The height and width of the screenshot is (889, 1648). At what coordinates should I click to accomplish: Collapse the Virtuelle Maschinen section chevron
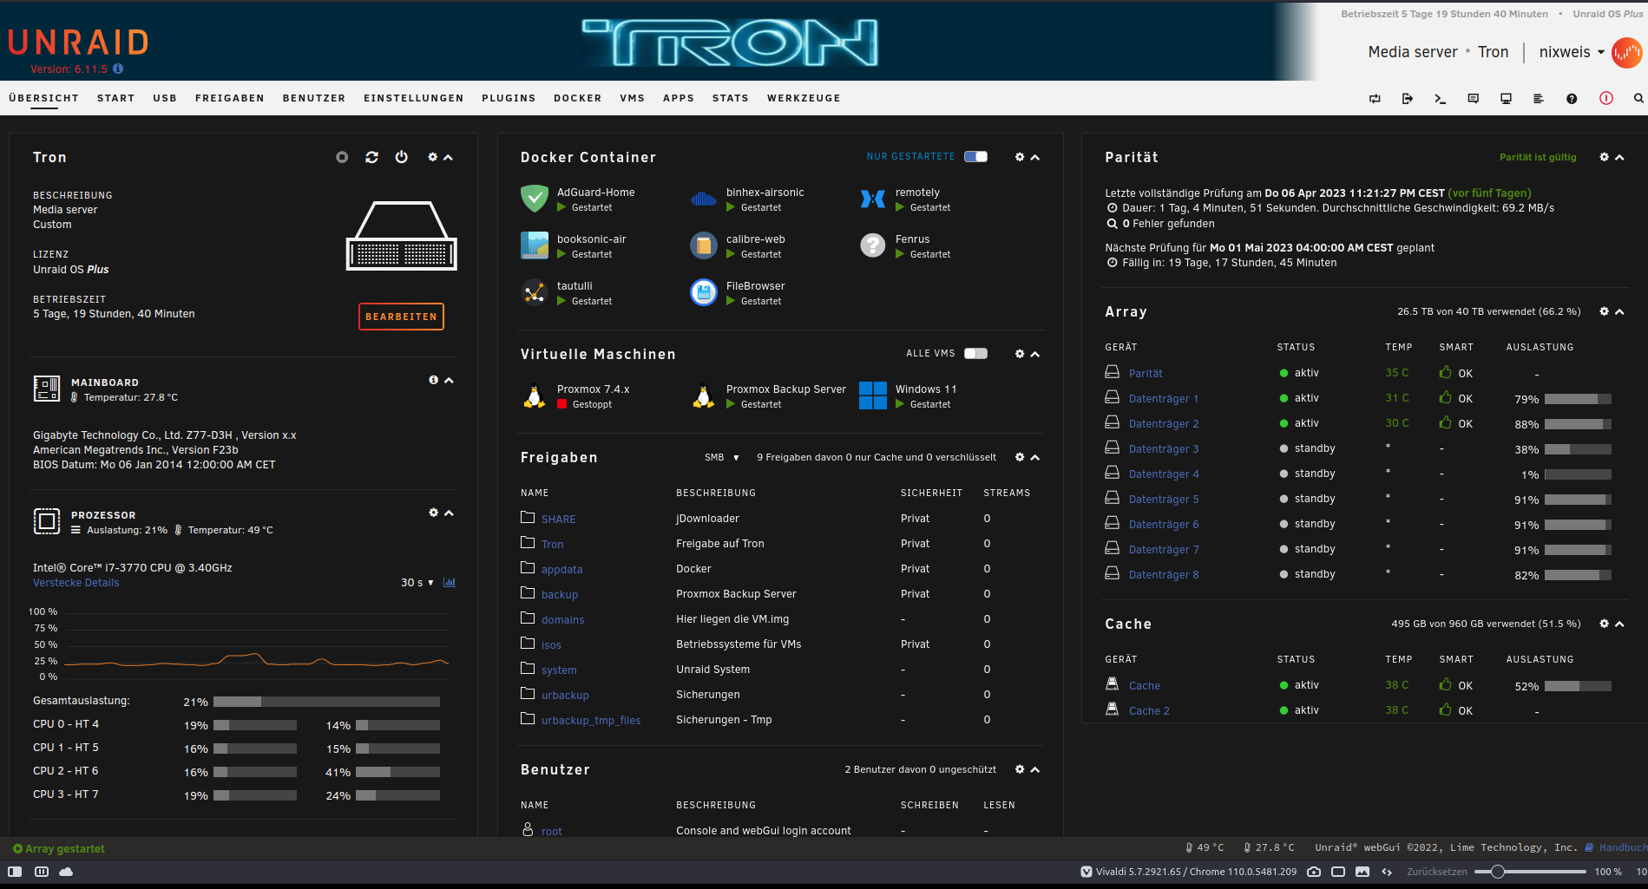(x=1035, y=354)
